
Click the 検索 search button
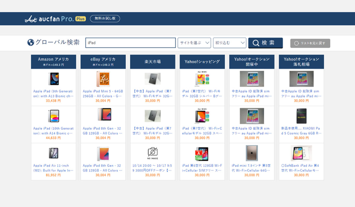pos(265,43)
